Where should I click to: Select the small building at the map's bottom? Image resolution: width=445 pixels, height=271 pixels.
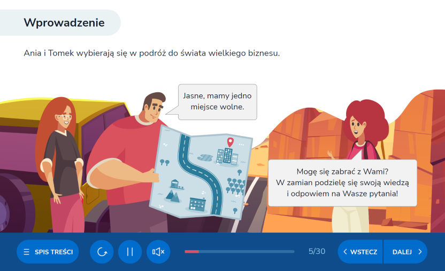pos(197,203)
